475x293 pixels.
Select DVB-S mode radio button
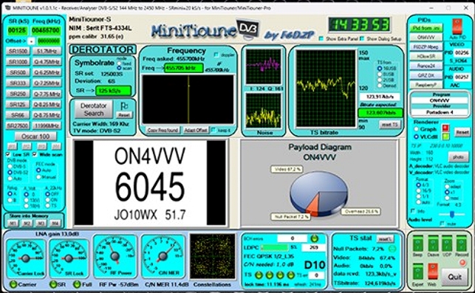[x=10, y=166]
